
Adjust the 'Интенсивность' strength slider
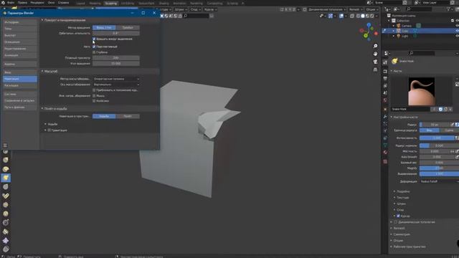(x=437, y=138)
